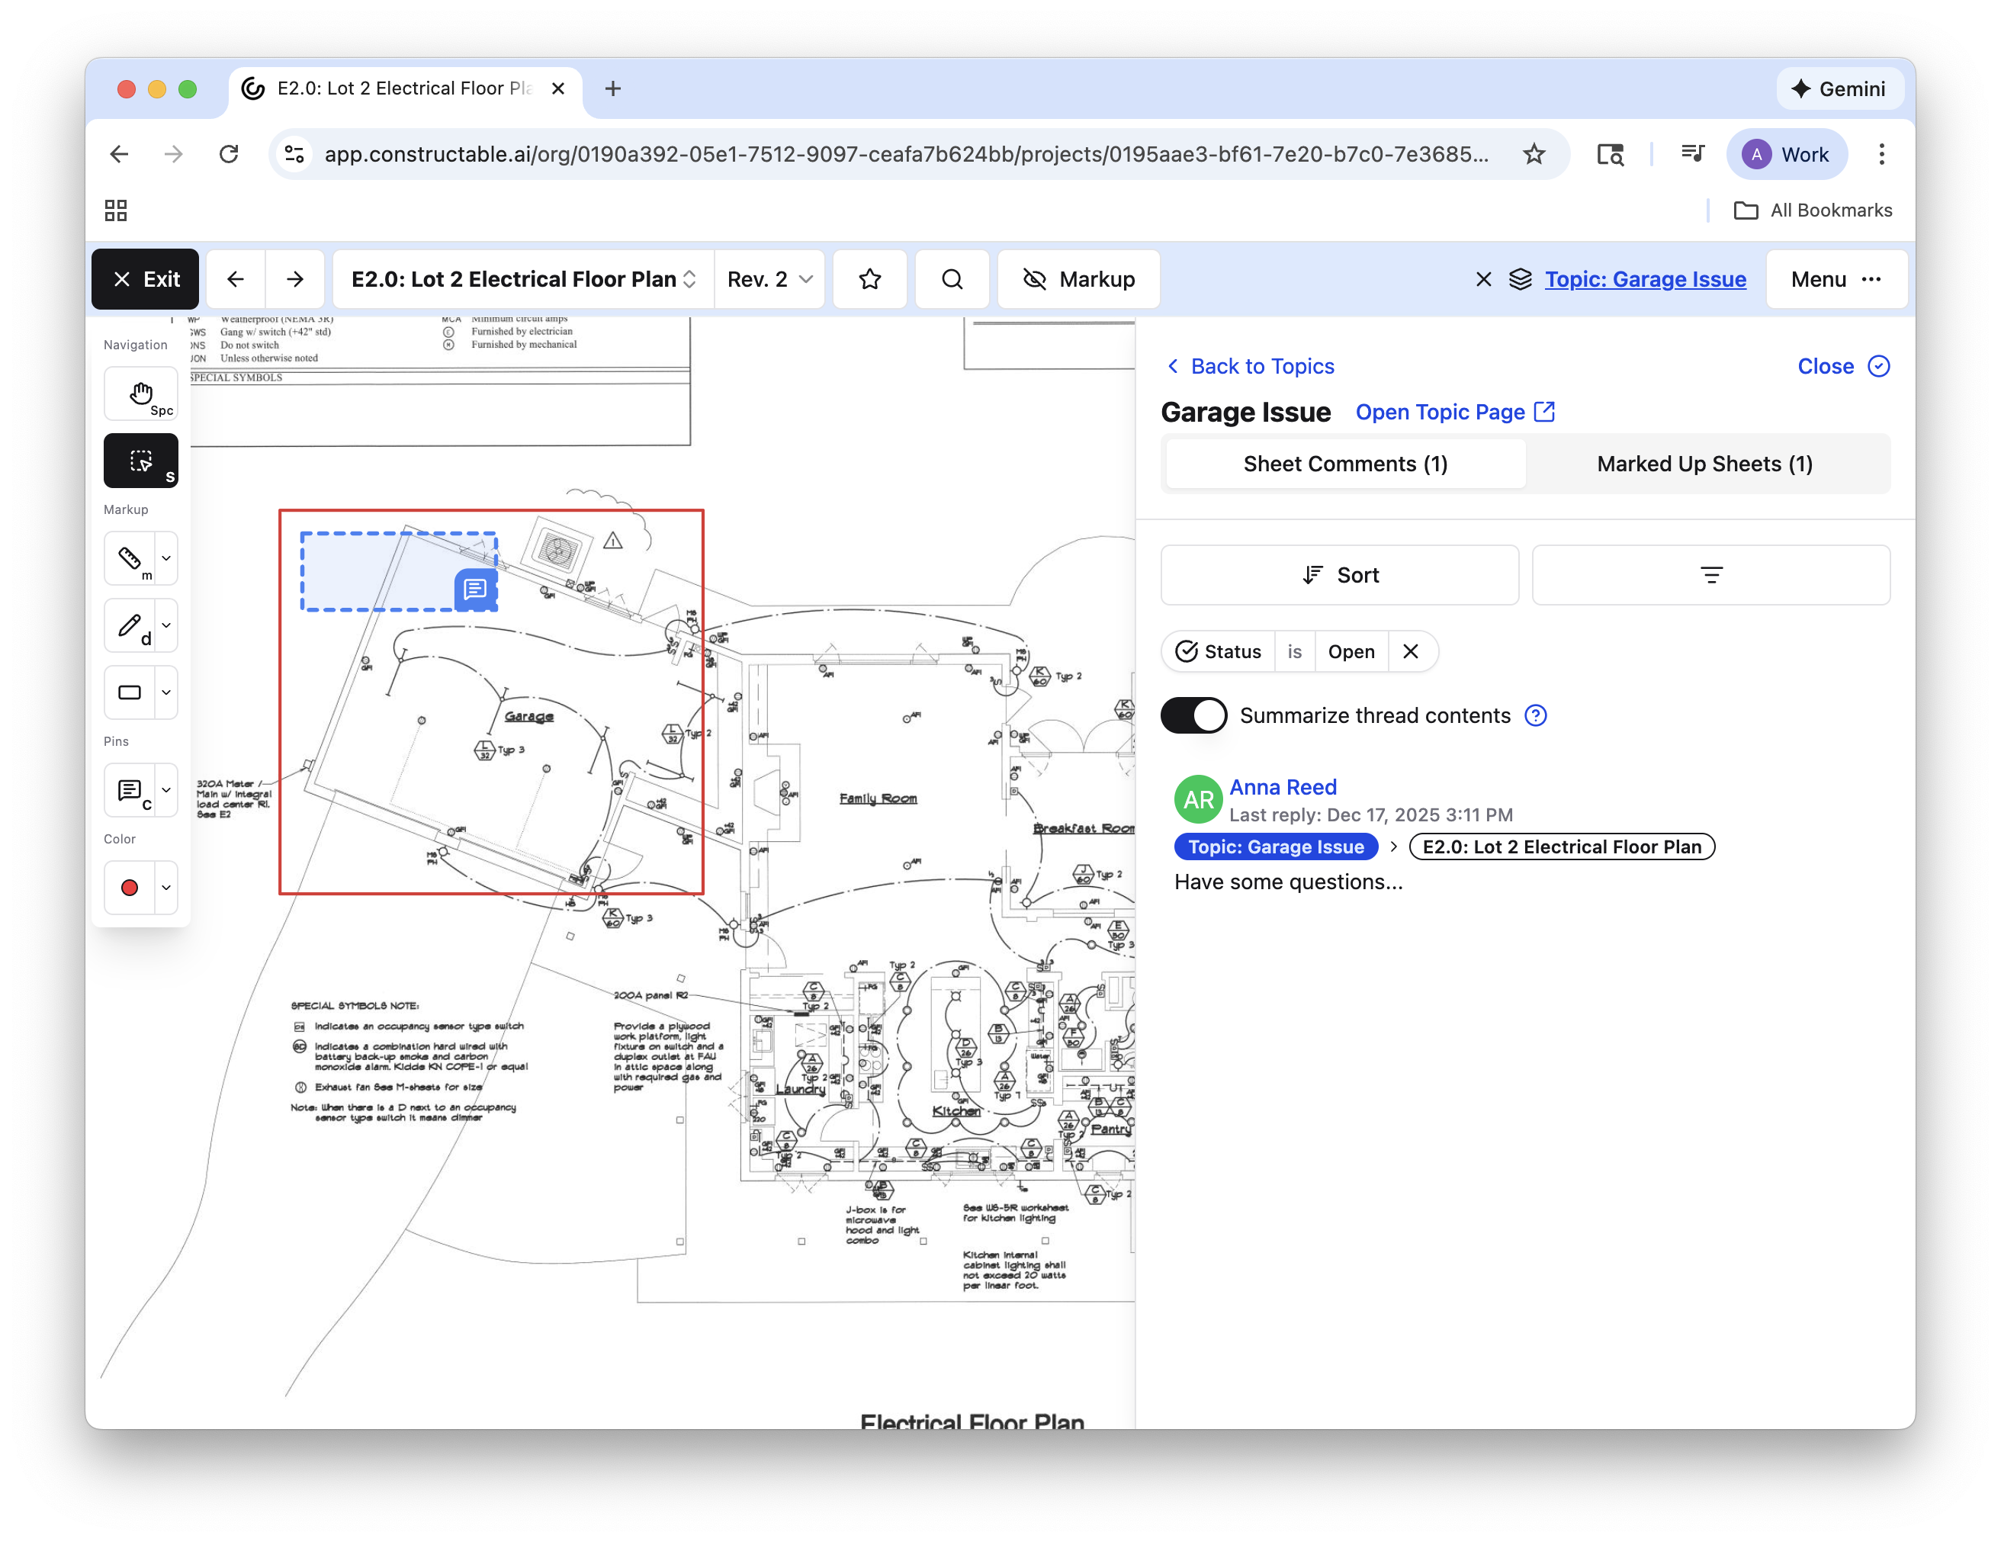Go to previous sheet arrow

[x=236, y=279]
